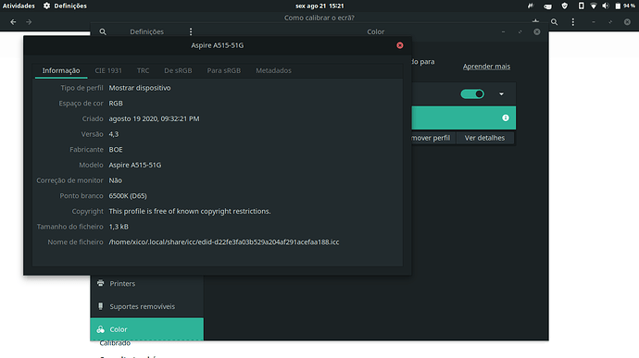Screen dimensions: 639x358
Task: Click the battery indicator showing 94%
Action: pos(625,6)
